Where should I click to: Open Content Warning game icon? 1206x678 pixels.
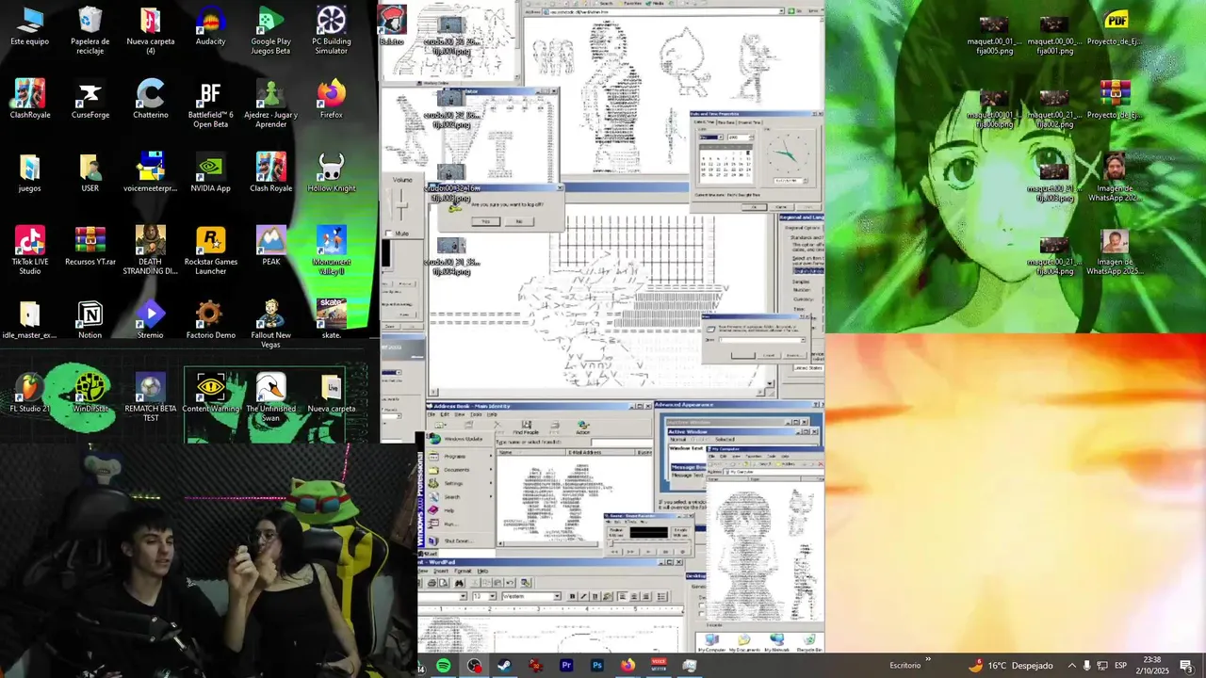(210, 394)
